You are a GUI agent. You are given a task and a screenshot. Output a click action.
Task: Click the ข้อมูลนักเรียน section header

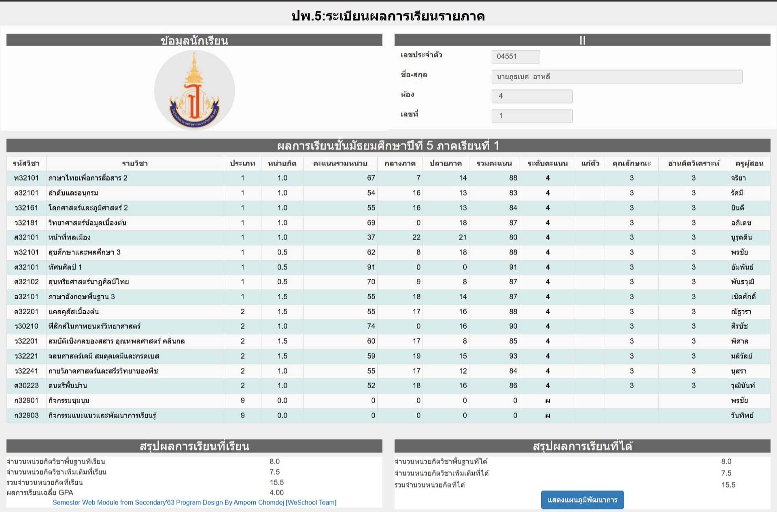[194, 40]
